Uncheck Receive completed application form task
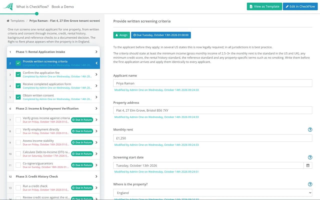This screenshot has width=320, height=200. click(18, 86)
